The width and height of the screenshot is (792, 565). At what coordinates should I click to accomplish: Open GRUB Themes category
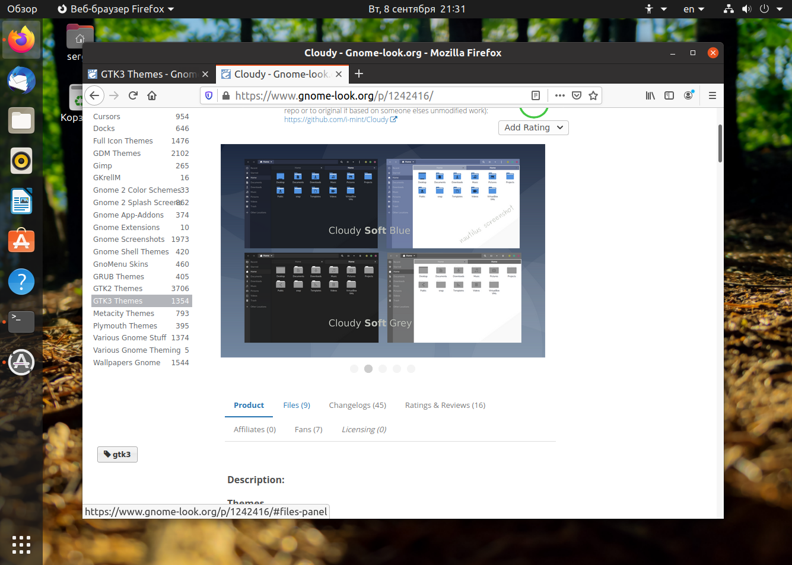[141, 277]
